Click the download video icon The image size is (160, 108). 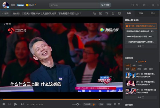[x=101, y=13]
